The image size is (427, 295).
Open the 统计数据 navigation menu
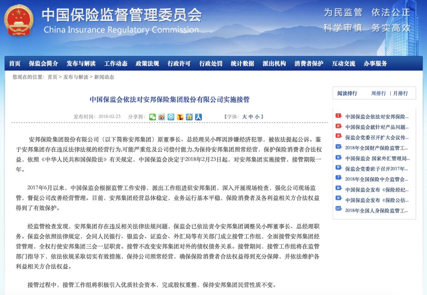[x=243, y=63]
